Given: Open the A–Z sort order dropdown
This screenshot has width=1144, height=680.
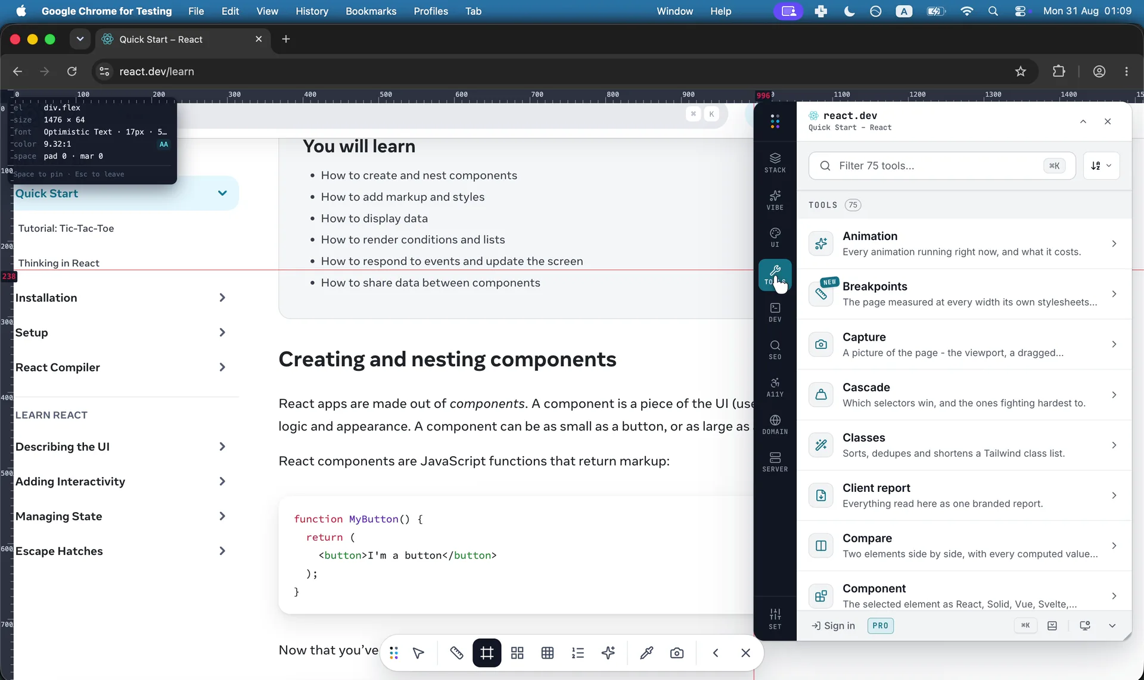Looking at the screenshot, I should click(x=1101, y=166).
